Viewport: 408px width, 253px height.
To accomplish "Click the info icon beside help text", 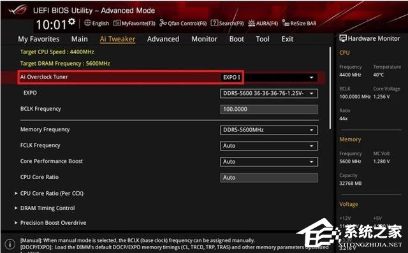I will pyautogui.click(x=10, y=244).
